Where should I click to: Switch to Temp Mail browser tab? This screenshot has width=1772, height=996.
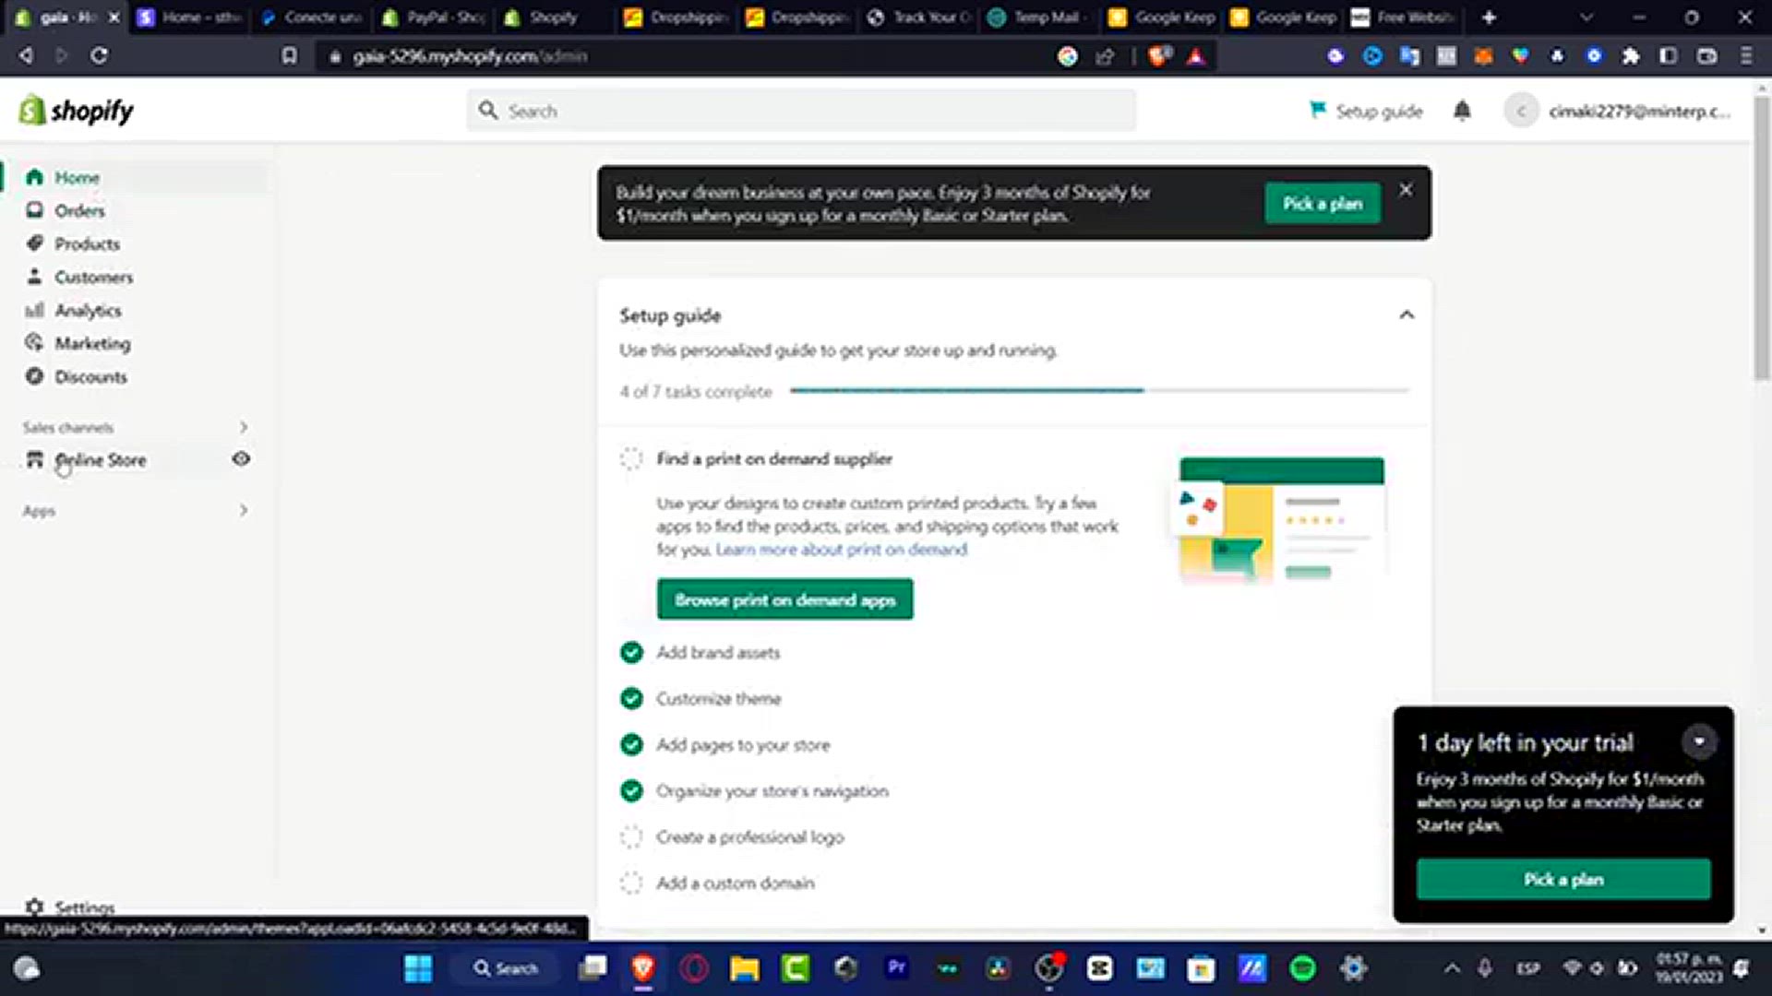(x=1037, y=18)
